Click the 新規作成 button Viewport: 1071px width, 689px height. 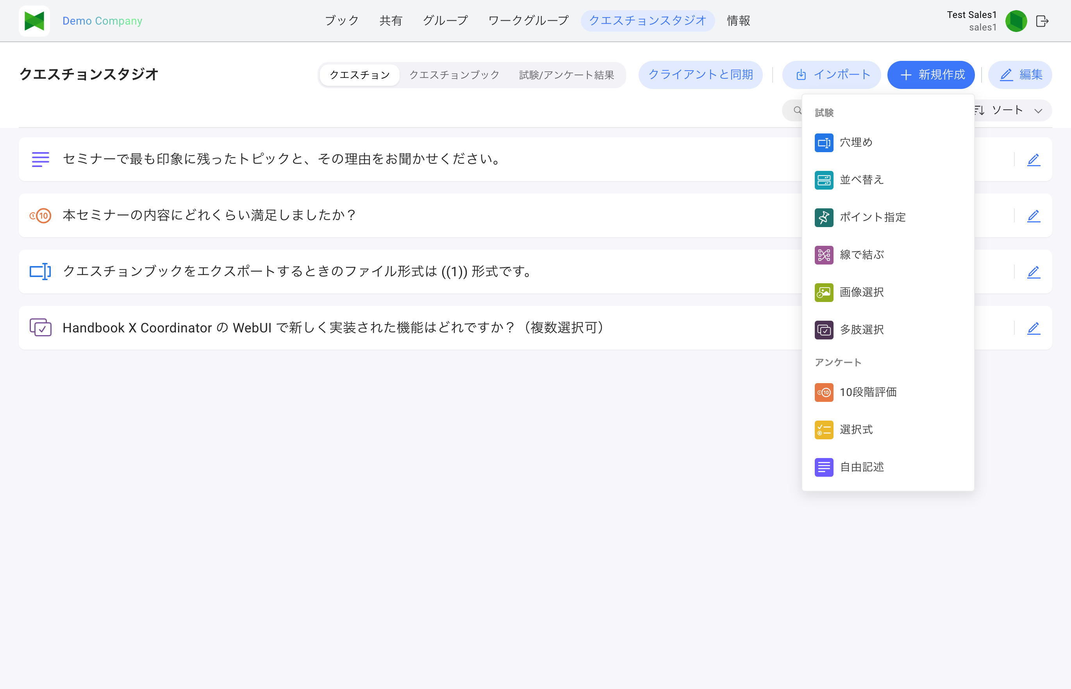[x=931, y=75]
